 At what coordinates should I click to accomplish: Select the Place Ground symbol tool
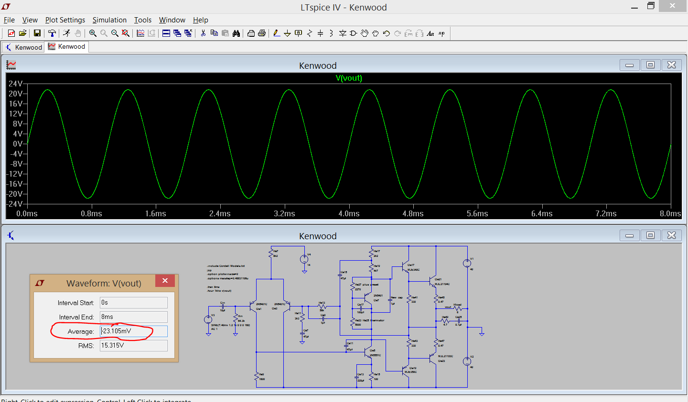point(288,33)
